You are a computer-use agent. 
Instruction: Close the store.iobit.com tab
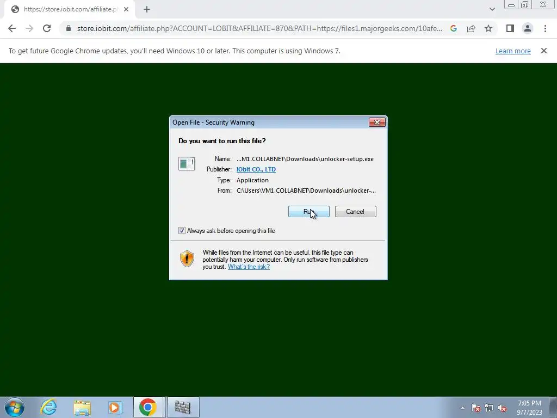pos(126,10)
